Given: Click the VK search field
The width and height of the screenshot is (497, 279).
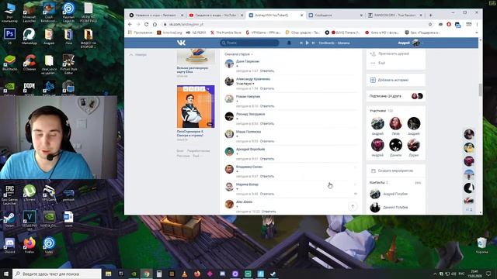Looking at the screenshot, I should click(249, 43).
